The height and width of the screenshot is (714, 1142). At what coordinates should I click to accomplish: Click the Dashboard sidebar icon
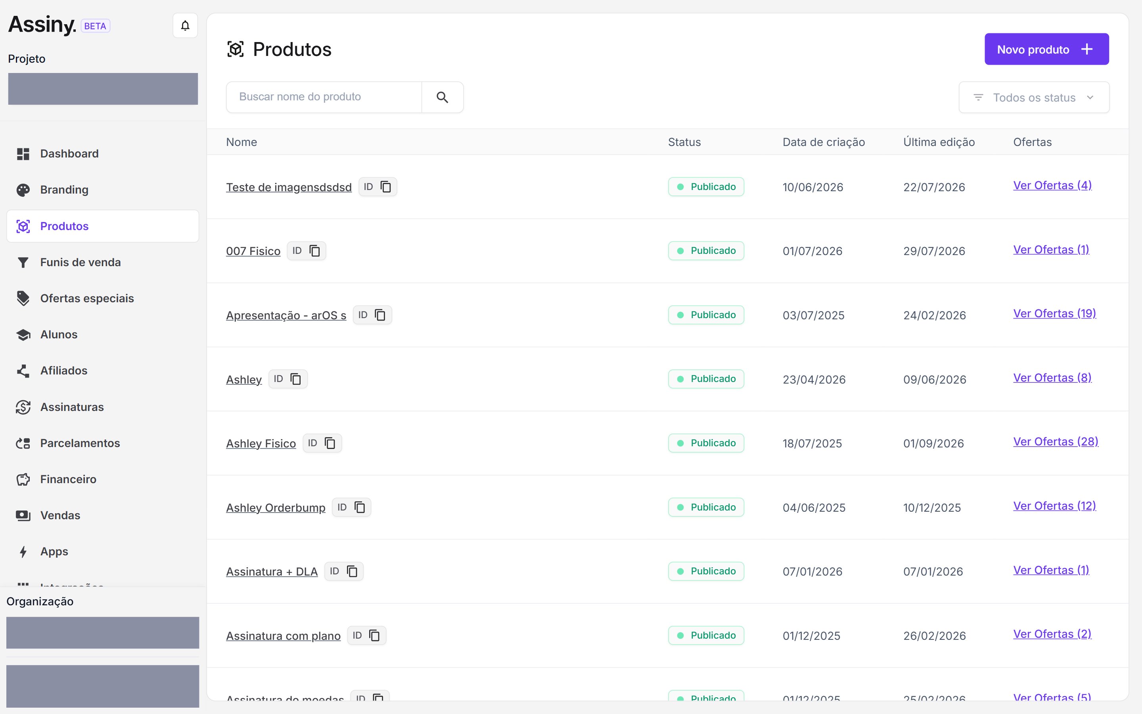coord(23,154)
